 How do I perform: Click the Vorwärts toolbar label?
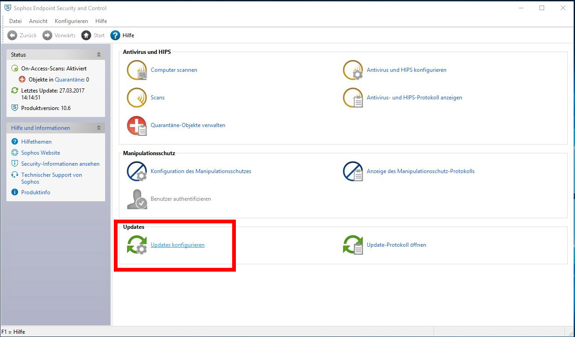(x=65, y=35)
